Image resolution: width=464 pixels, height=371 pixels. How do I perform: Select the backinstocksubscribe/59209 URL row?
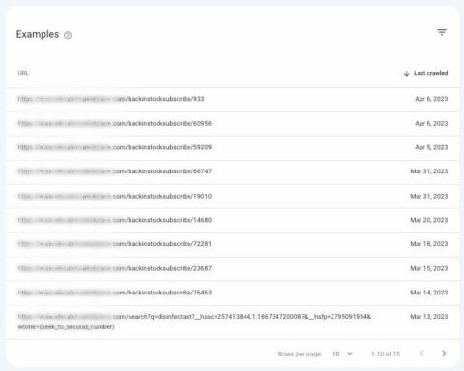pos(233,147)
